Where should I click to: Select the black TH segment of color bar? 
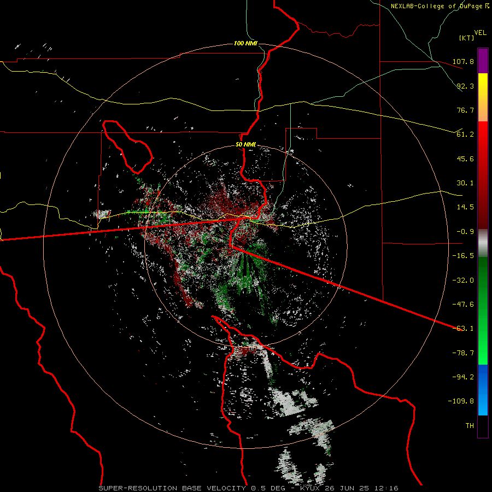(x=483, y=426)
